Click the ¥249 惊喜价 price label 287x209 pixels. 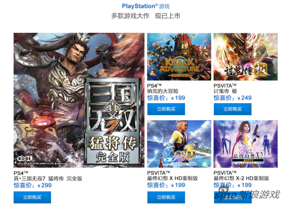pyautogui.click(x=232, y=98)
